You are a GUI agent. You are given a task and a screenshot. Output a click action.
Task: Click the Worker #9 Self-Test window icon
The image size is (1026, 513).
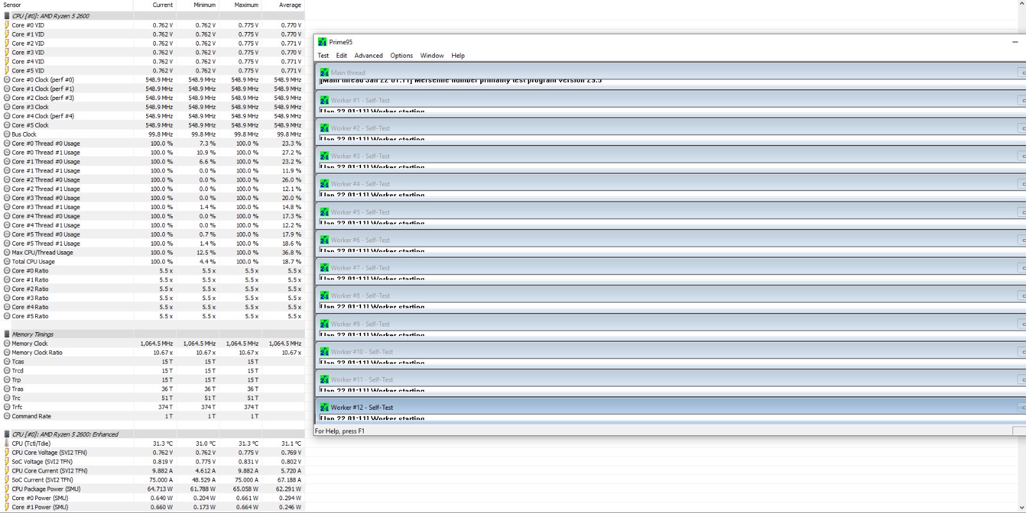[x=324, y=324]
